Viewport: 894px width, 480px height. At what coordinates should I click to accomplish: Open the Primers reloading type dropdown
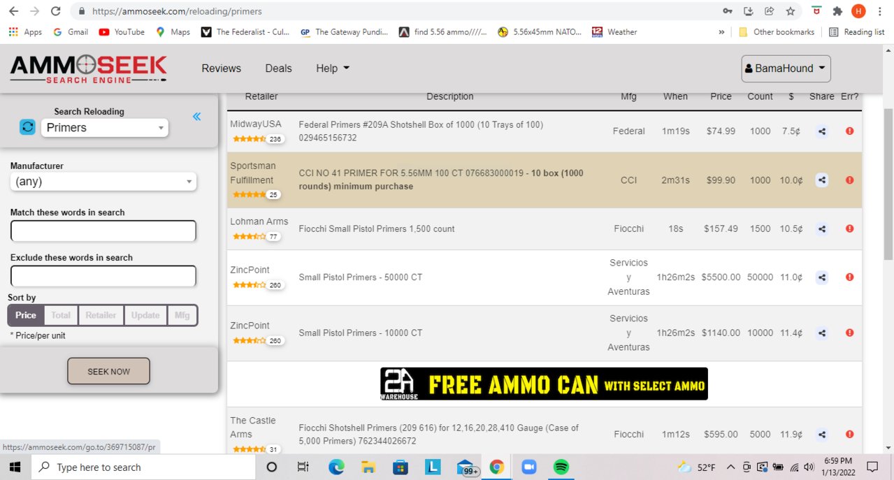(x=104, y=128)
